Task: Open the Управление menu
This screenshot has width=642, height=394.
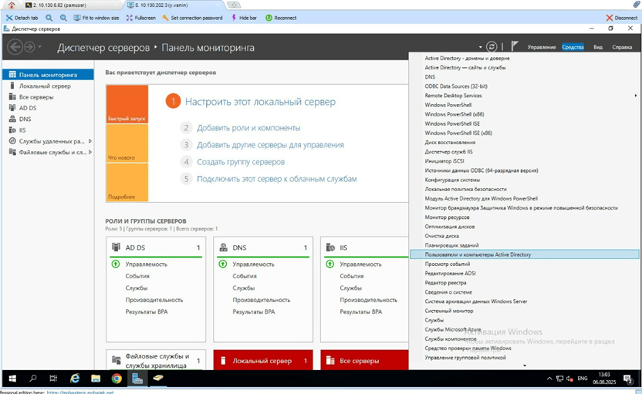Action: [x=541, y=47]
